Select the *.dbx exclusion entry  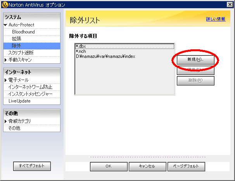tap(124, 46)
